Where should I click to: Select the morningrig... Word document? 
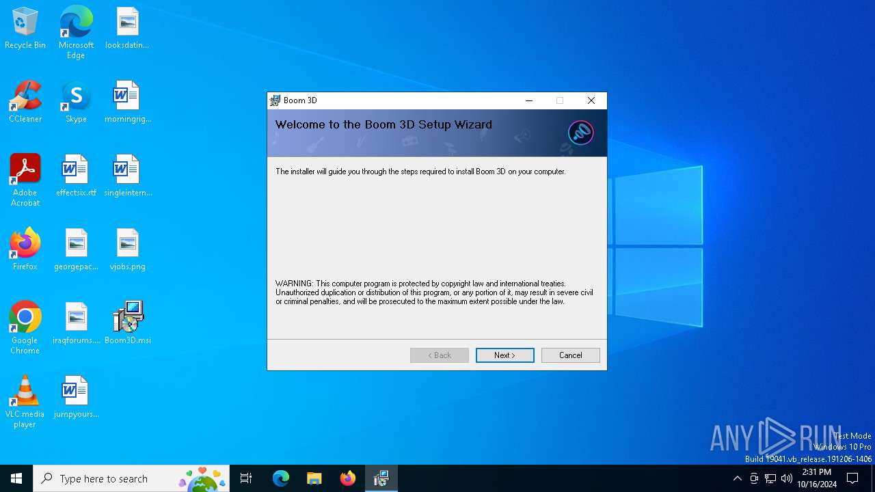[x=128, y=102]
